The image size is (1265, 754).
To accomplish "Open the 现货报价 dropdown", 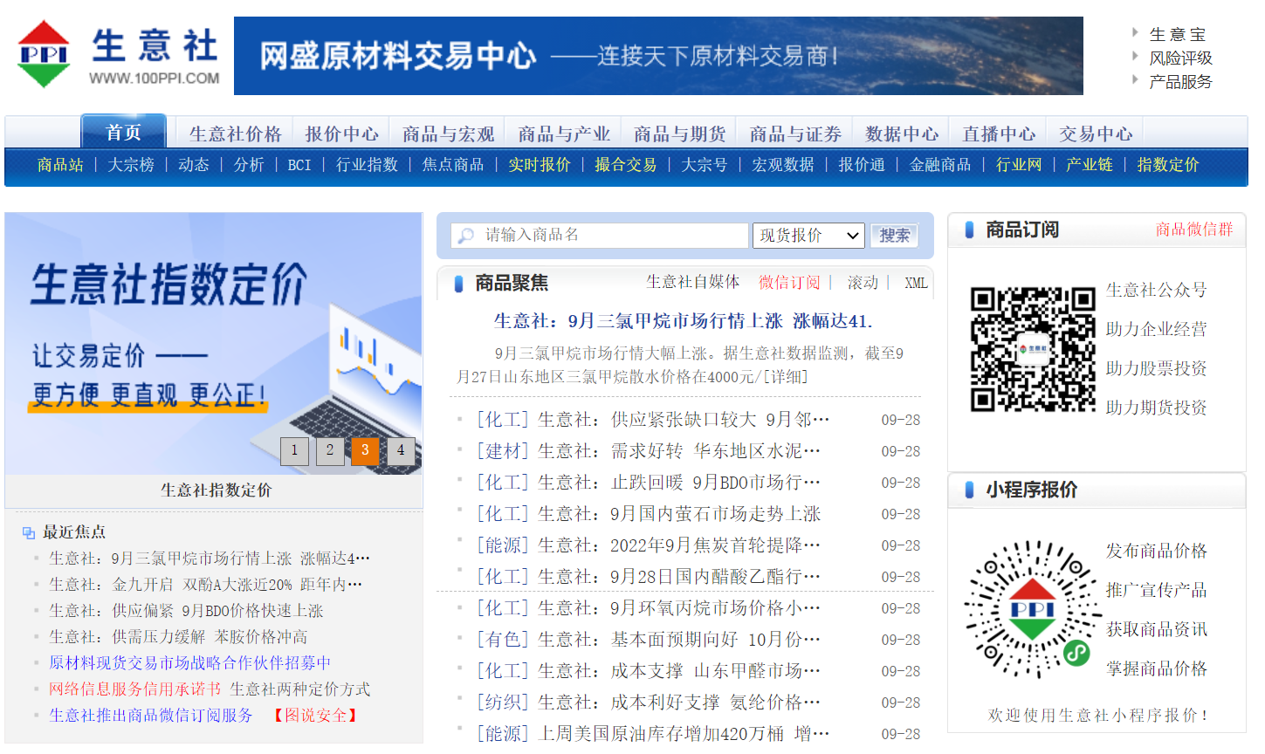I will [x=808, y=236].
